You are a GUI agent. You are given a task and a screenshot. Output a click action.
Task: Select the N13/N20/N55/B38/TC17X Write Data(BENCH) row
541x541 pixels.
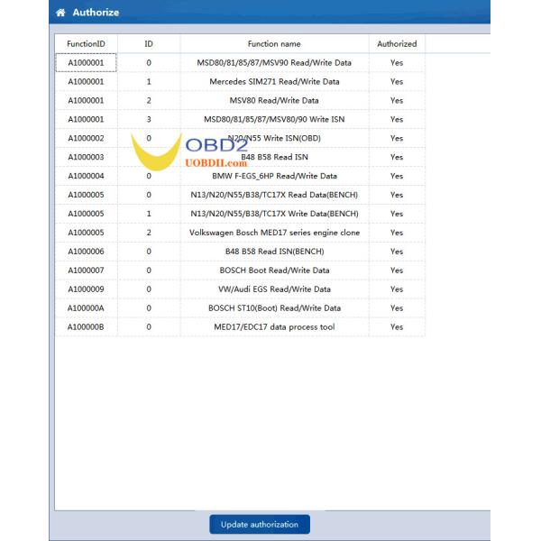274,214
